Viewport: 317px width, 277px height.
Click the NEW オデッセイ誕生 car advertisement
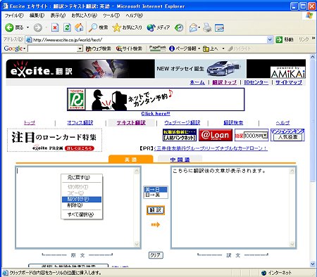tap(200, 69)
